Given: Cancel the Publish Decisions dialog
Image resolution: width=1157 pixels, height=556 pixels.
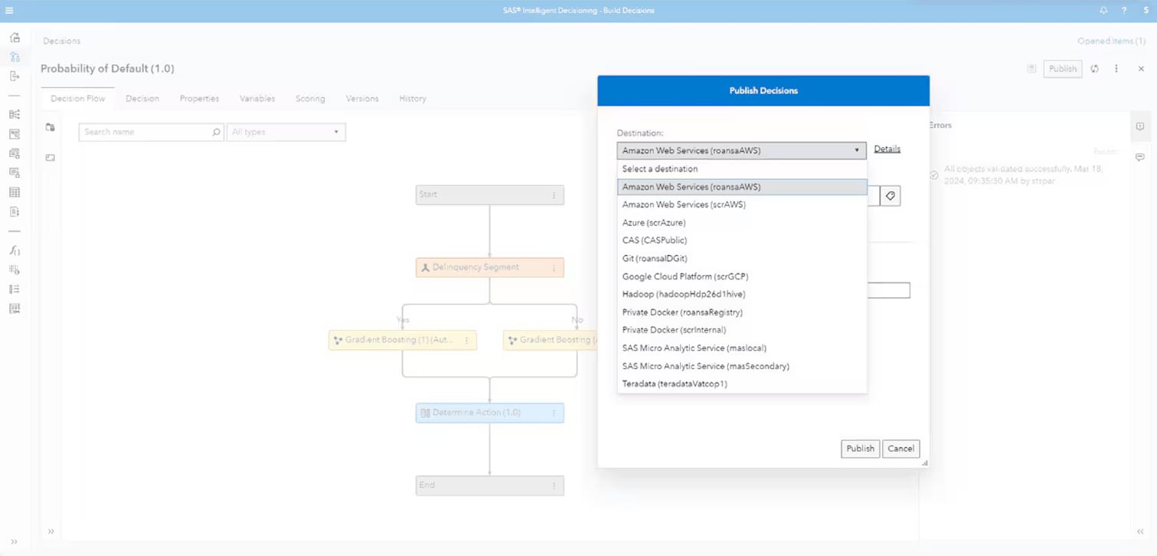Looking at the screenshot, I should [900, 449].
